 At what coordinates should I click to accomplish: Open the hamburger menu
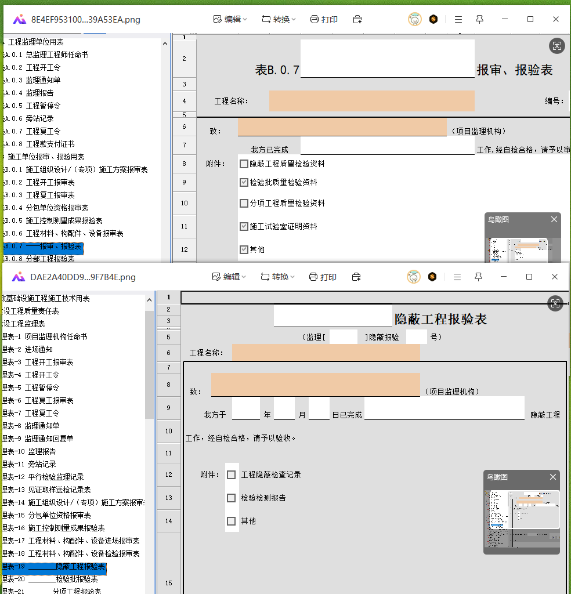click(458, 19)
